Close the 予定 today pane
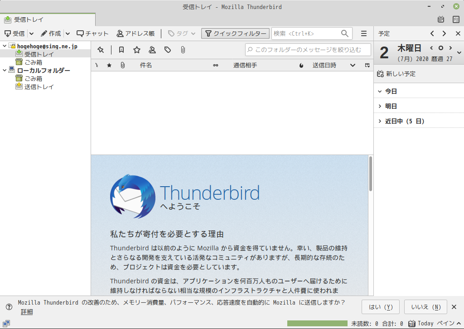 point(458,33)
